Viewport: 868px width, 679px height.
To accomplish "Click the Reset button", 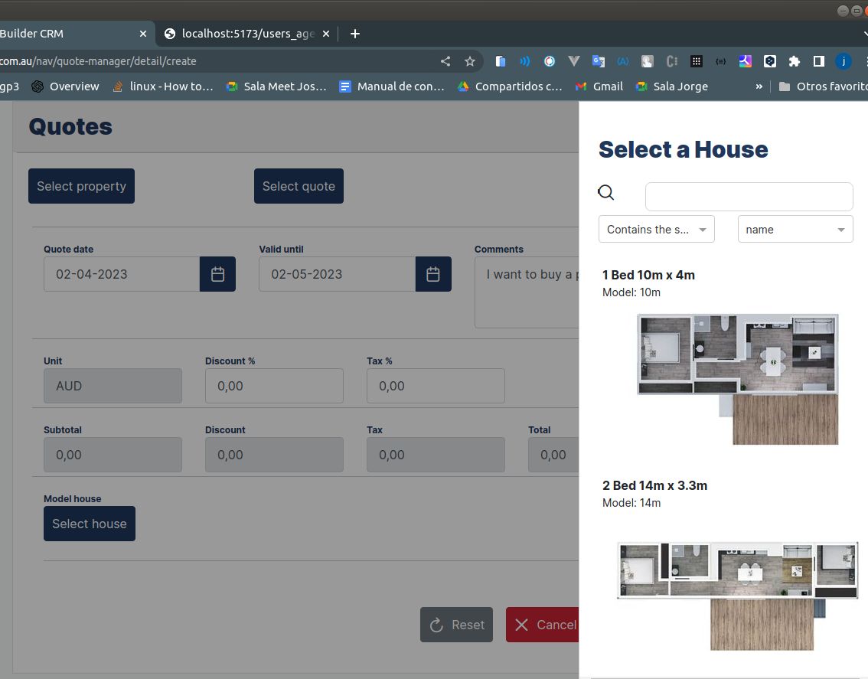I will tap(456, 625).
